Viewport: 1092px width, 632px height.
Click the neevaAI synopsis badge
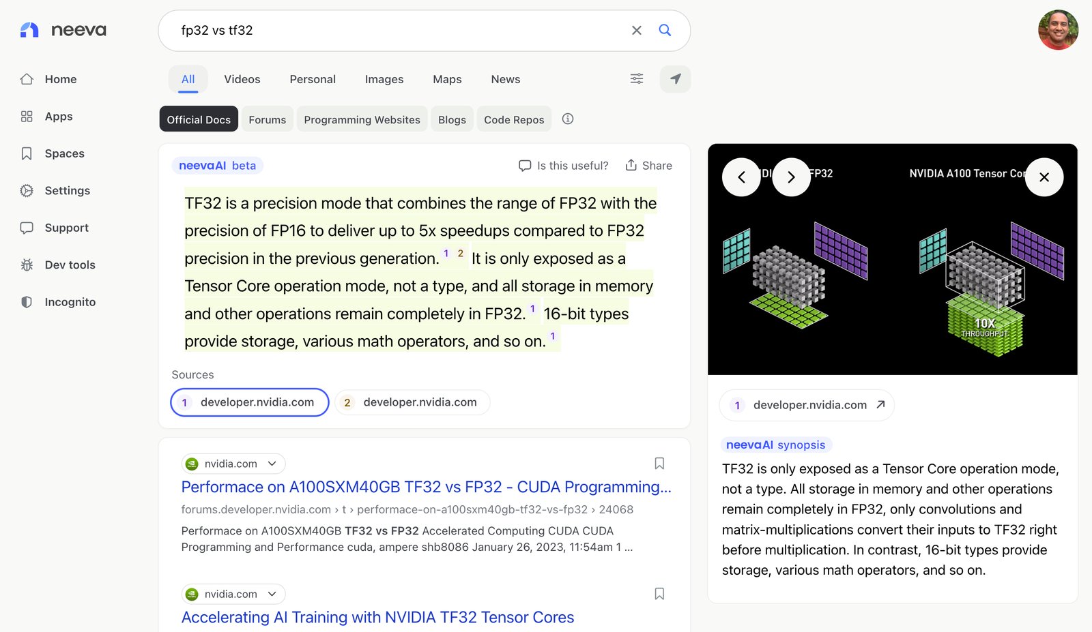click(x=776, y=445)
